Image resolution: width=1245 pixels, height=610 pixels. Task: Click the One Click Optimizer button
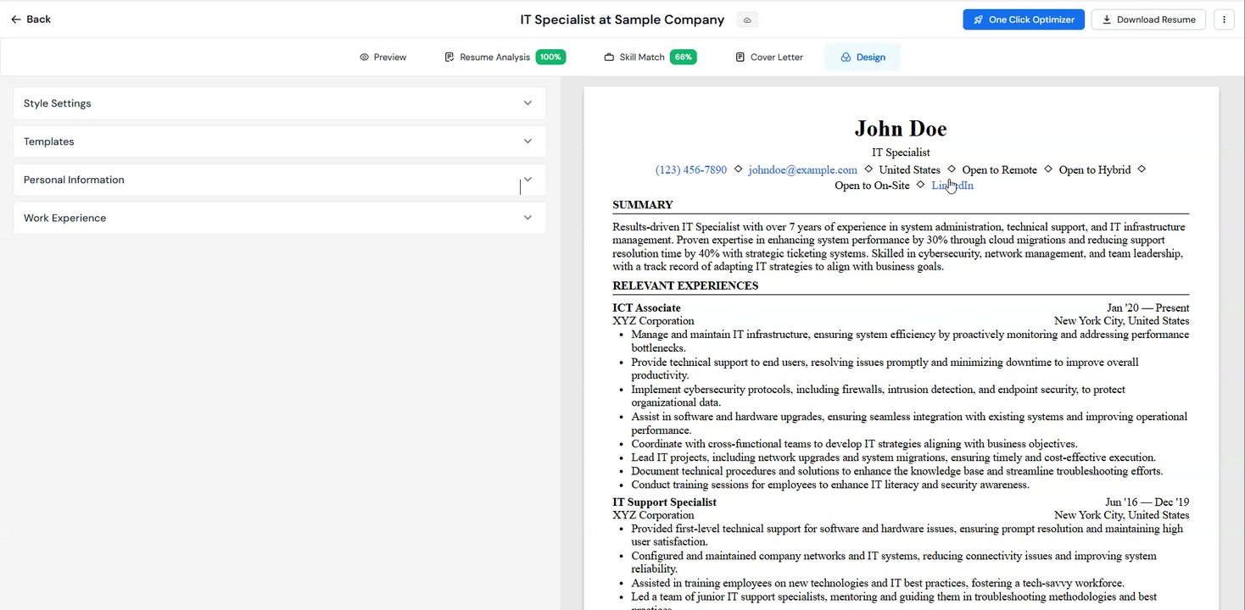click(x=1024, y=19)
